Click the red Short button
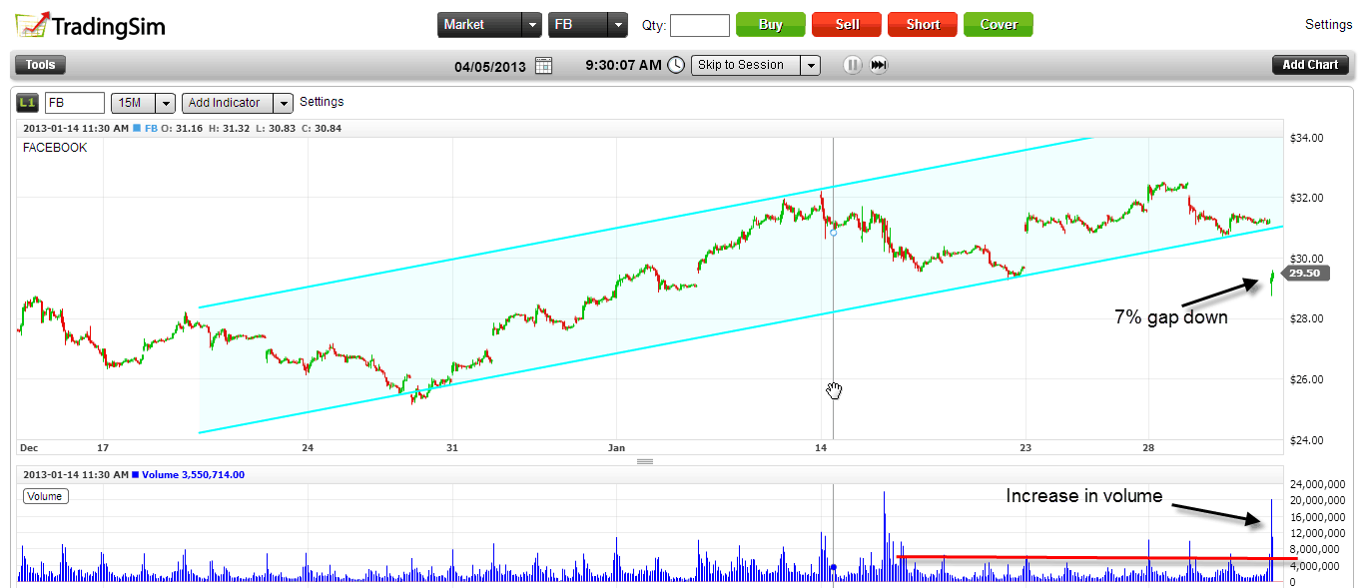Image resolution: width=1364 pixels, height=588 pixels. pos(923,25)
